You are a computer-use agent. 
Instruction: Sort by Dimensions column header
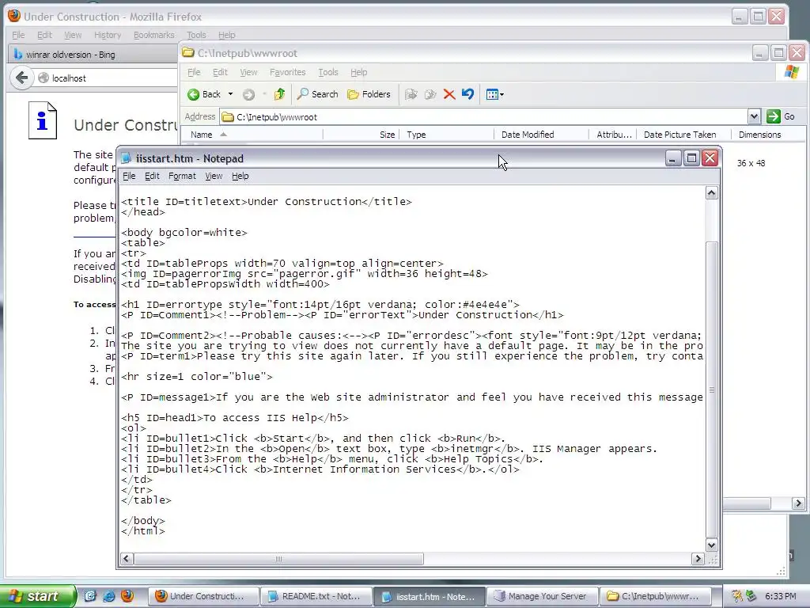pos(767,135)
